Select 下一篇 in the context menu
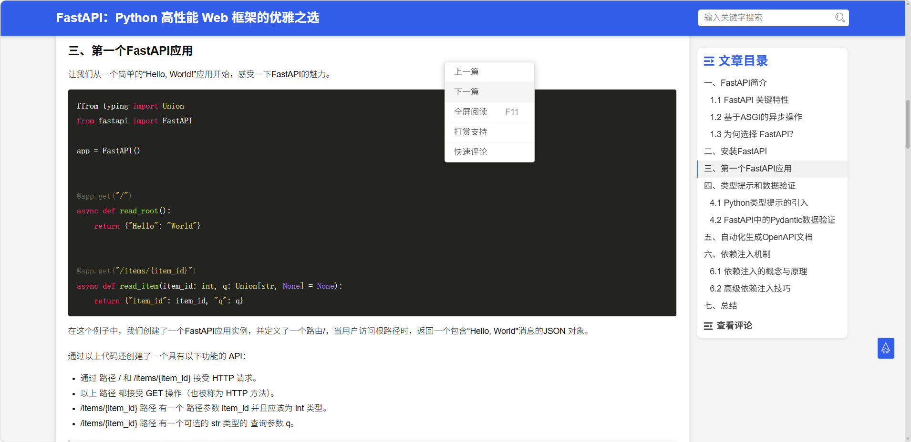Screen dimensions: 911x442 pos(489,92)
